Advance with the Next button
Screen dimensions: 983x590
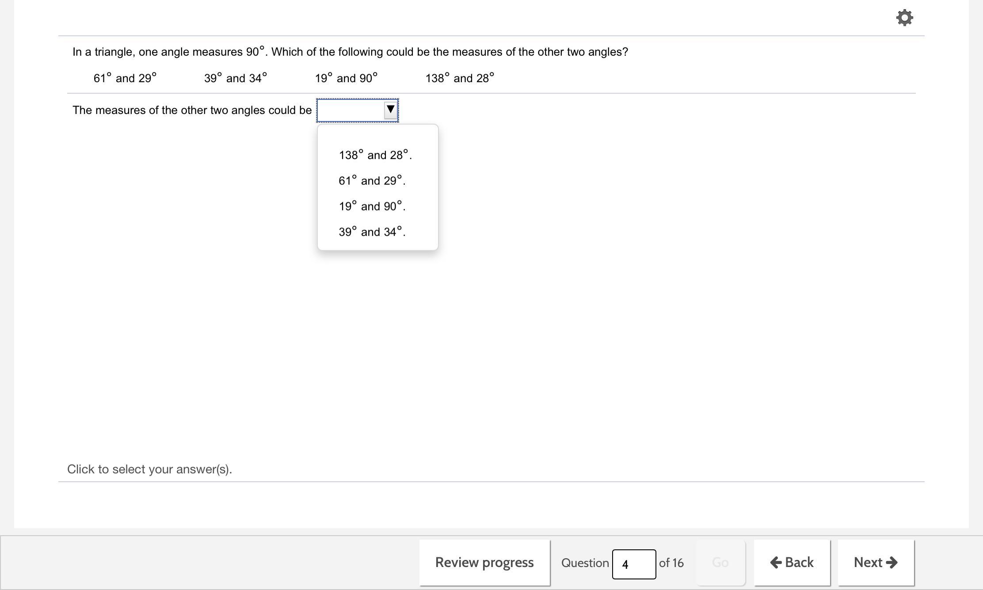pyautogui.click(x=876, y=563)
